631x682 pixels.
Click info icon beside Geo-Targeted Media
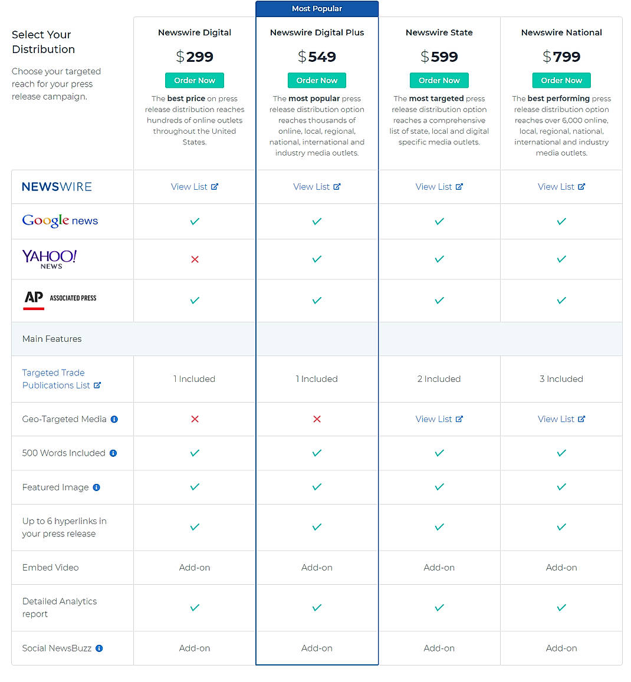114,419
